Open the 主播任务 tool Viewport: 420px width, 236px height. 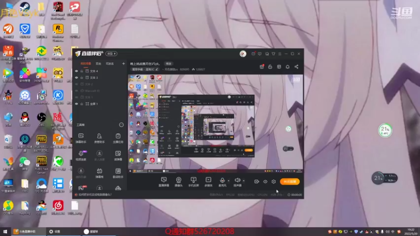tap(118, 138)
